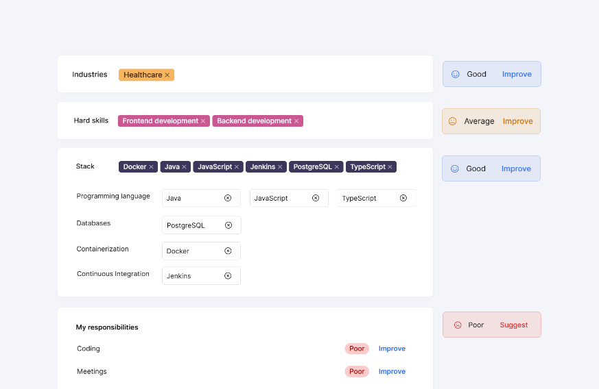Click Improve link for Meetings responsibility
This screenshot has height=389, width=599.
[x=392, y=371]
